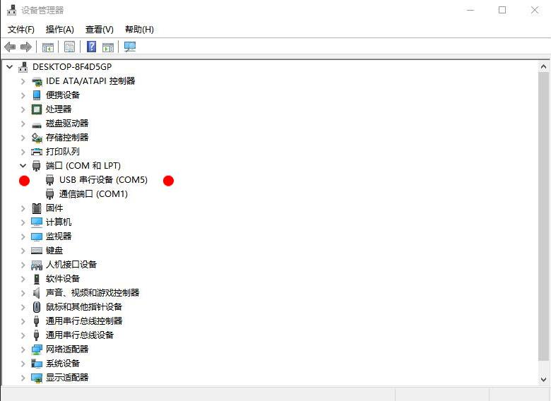Open the 查看(V) menu
The height and width of the screenshot is (401, 551).
click(x=100, y=30)
